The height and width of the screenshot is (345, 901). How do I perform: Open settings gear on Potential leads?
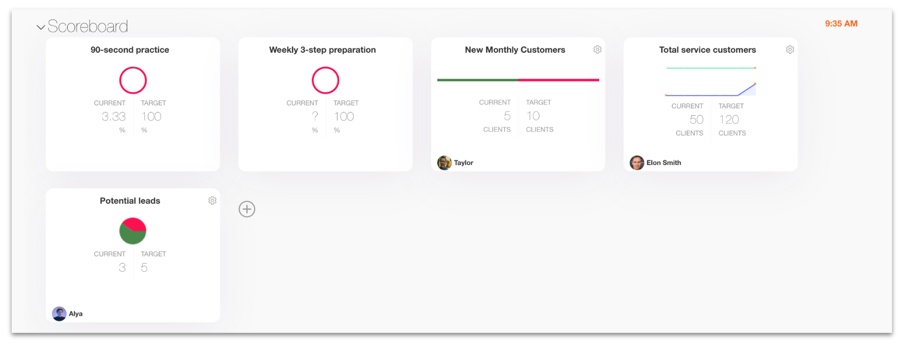(212, 200)
